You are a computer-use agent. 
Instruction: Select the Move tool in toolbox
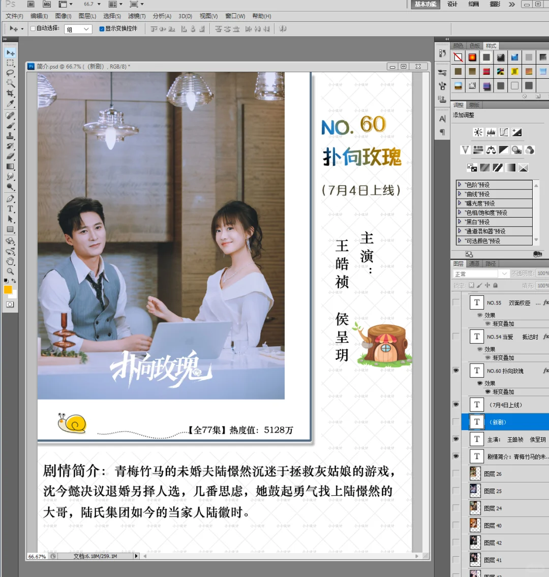tap(10, 53)
